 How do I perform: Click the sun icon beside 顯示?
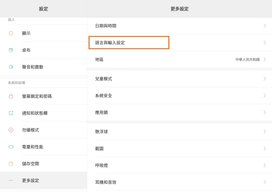point(11,33)
